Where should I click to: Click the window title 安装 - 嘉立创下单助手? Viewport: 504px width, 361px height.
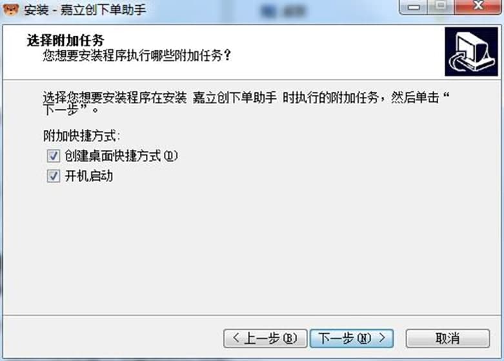click(x=85, y=10)
